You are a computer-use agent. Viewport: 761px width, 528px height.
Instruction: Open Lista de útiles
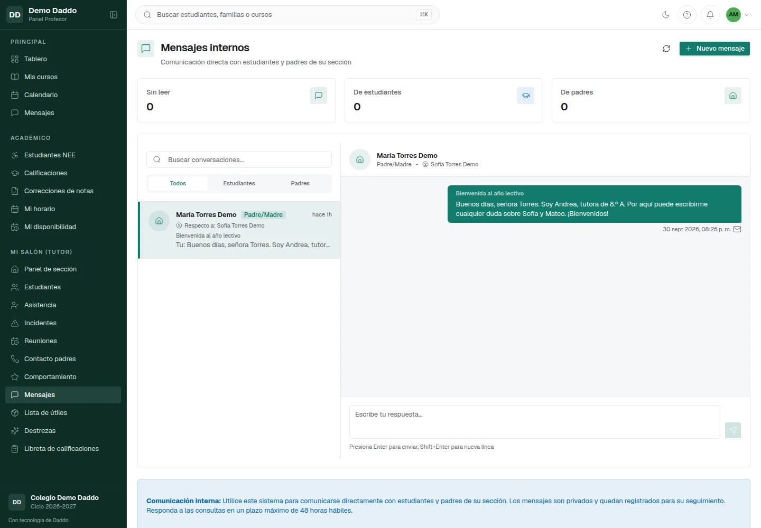pos(63,413)
